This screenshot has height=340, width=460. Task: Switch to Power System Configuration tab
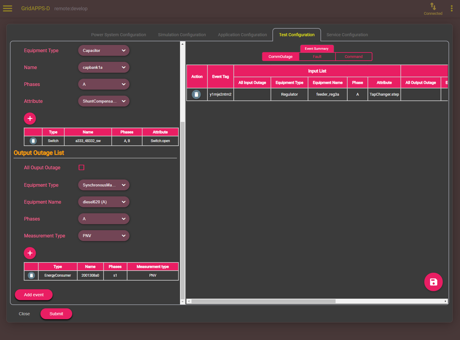point(119,35)
